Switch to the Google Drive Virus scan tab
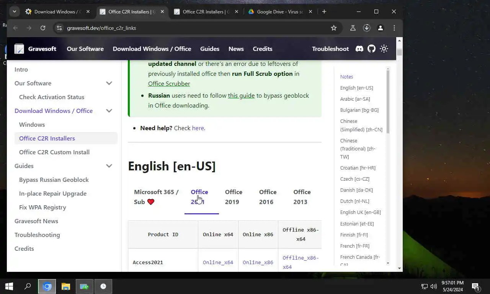This screenshot has height=294, width=490. pyautogui.click(x=280, y=11)
